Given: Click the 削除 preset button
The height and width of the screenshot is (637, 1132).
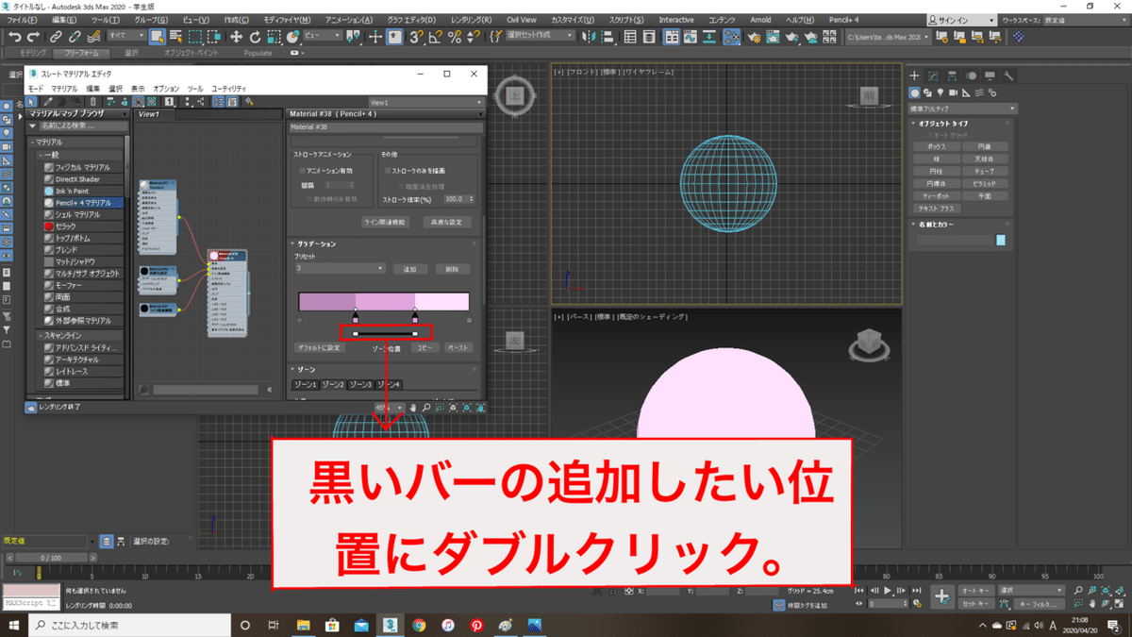Looking at the screenshot, I should [453, 269].
